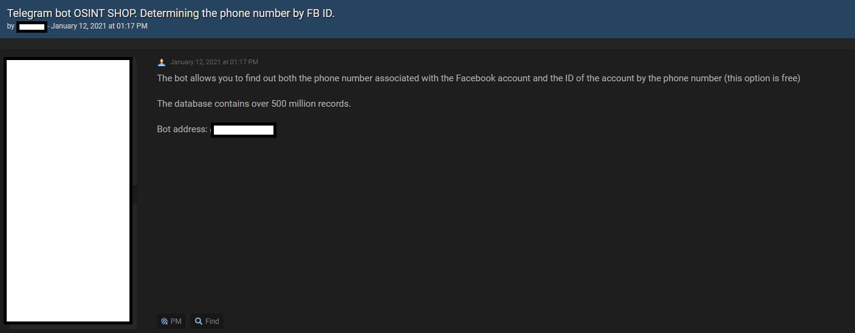Click empty area of the post body
855x333 pixels.
coord(486,224)
